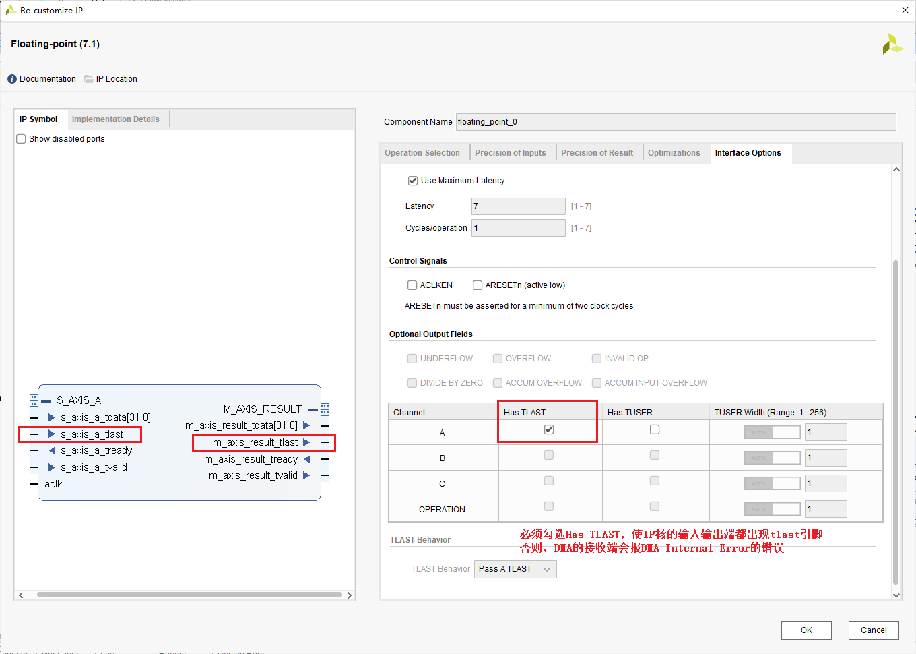
Task: Click the Cancel button
Action: point(874,630)
